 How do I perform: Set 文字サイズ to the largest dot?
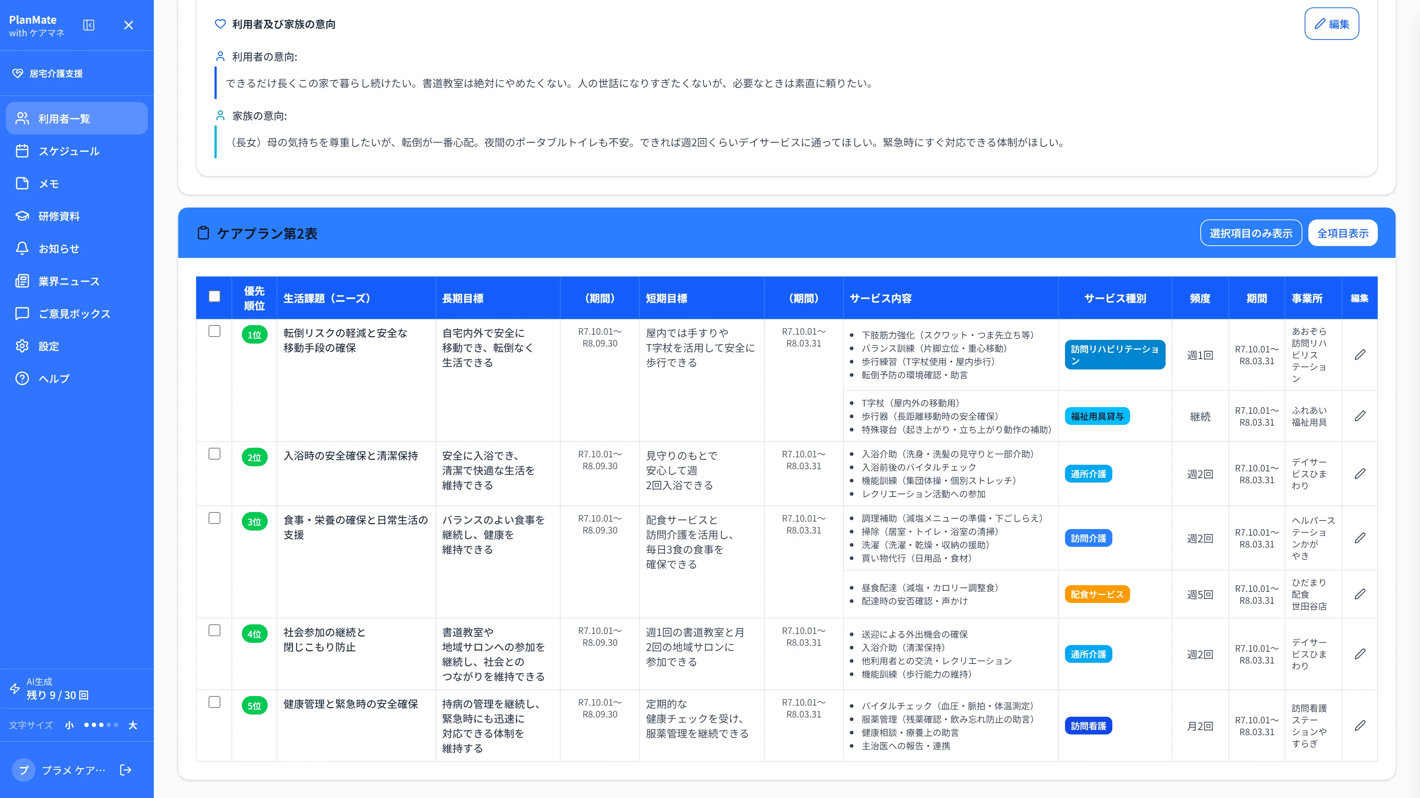116,725
